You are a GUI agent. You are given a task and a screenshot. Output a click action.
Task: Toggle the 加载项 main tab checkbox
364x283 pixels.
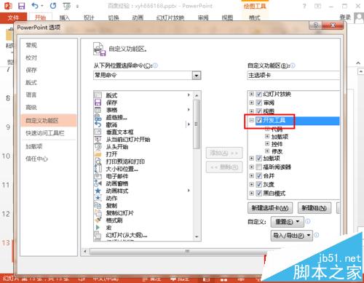click(259, 159)
